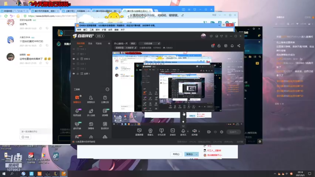
Task: Expand speaker options arrow
Action: [x=199, y=131]
